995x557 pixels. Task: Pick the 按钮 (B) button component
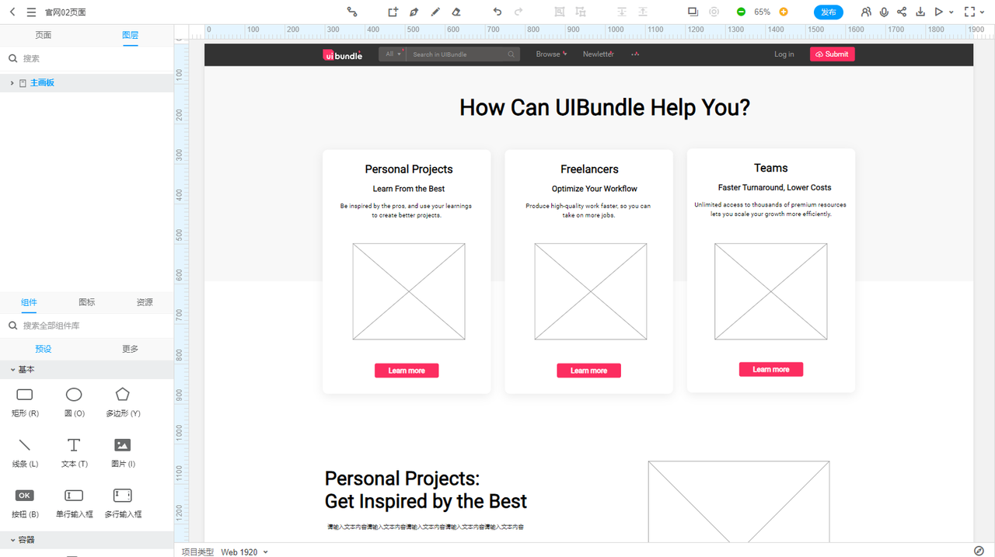(x=25, y=503)
